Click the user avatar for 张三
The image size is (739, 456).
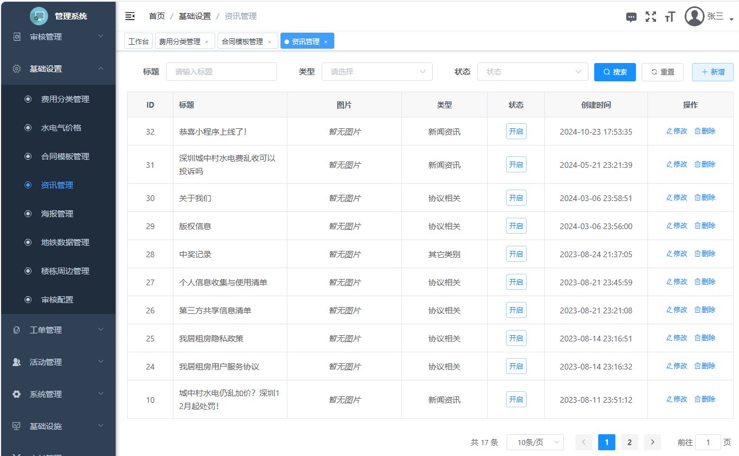click(x=694, y=17)
